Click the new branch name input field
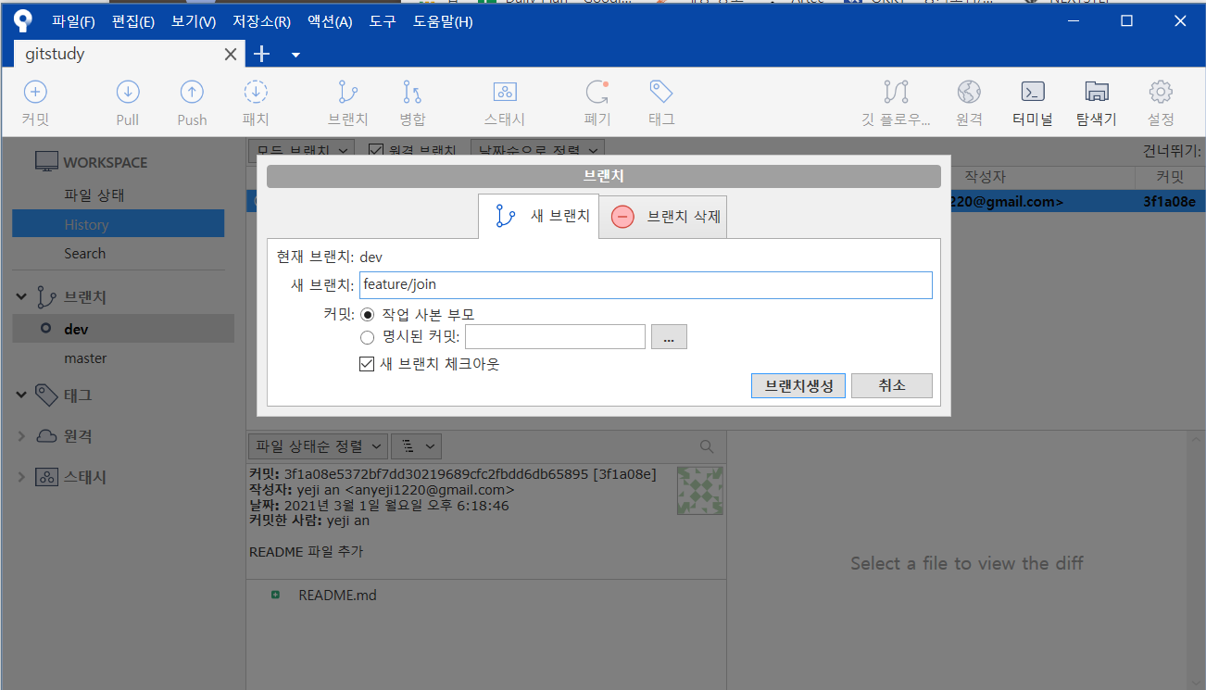The width and height of the screenshot is (1206, 690). pyautogui.click(x=646, y=285)
